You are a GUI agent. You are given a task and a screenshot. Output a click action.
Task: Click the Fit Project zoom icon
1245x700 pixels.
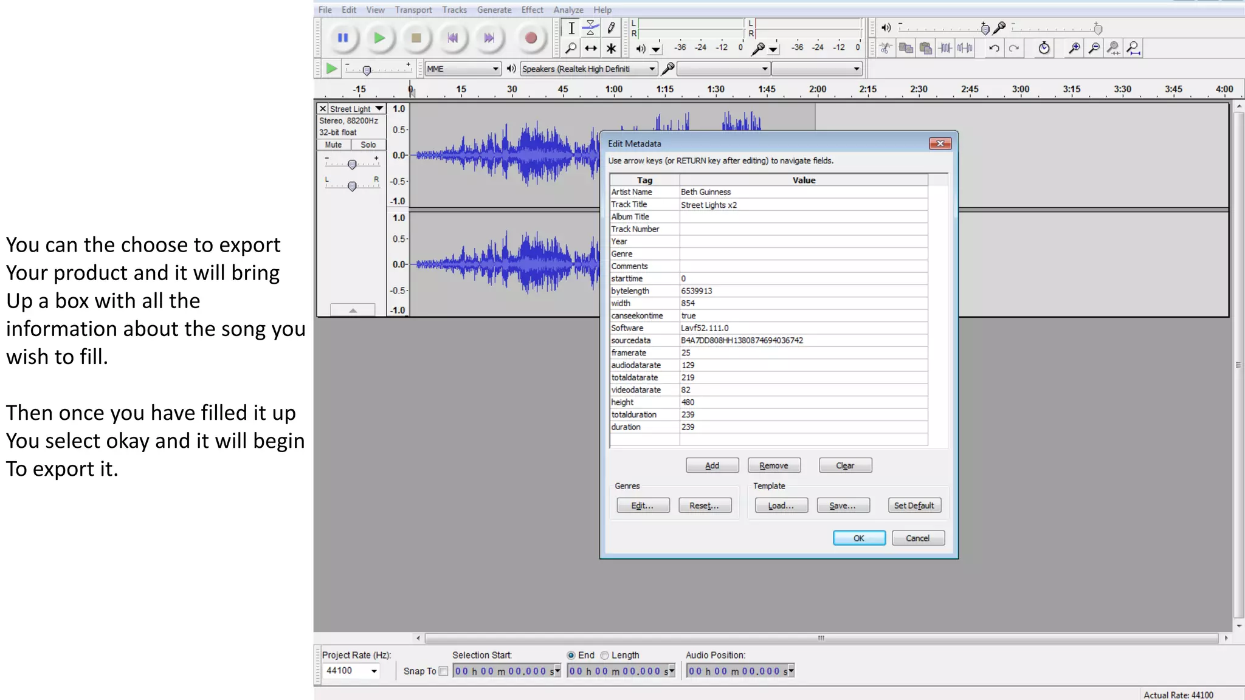(x=1133, y=48)
